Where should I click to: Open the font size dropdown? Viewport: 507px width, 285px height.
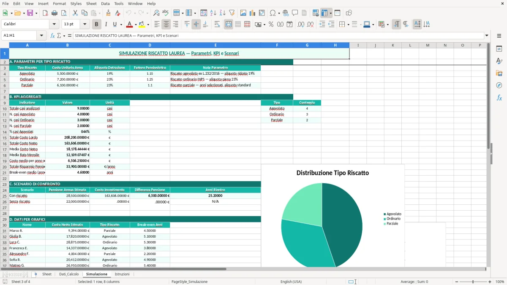[x=85, y=24]
